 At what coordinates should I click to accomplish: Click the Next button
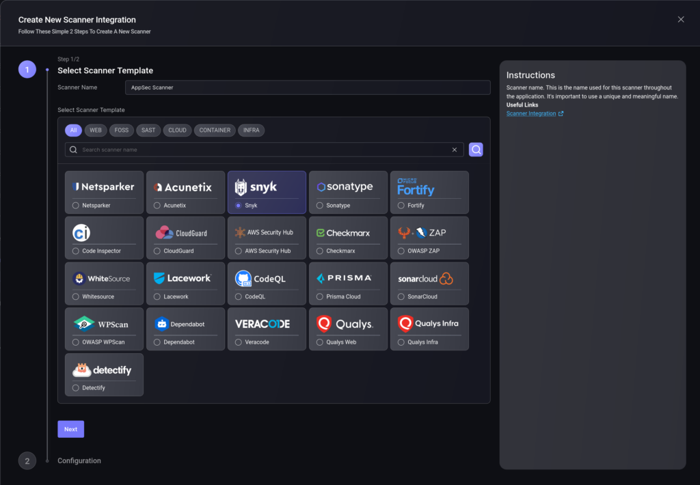[70, 429]
